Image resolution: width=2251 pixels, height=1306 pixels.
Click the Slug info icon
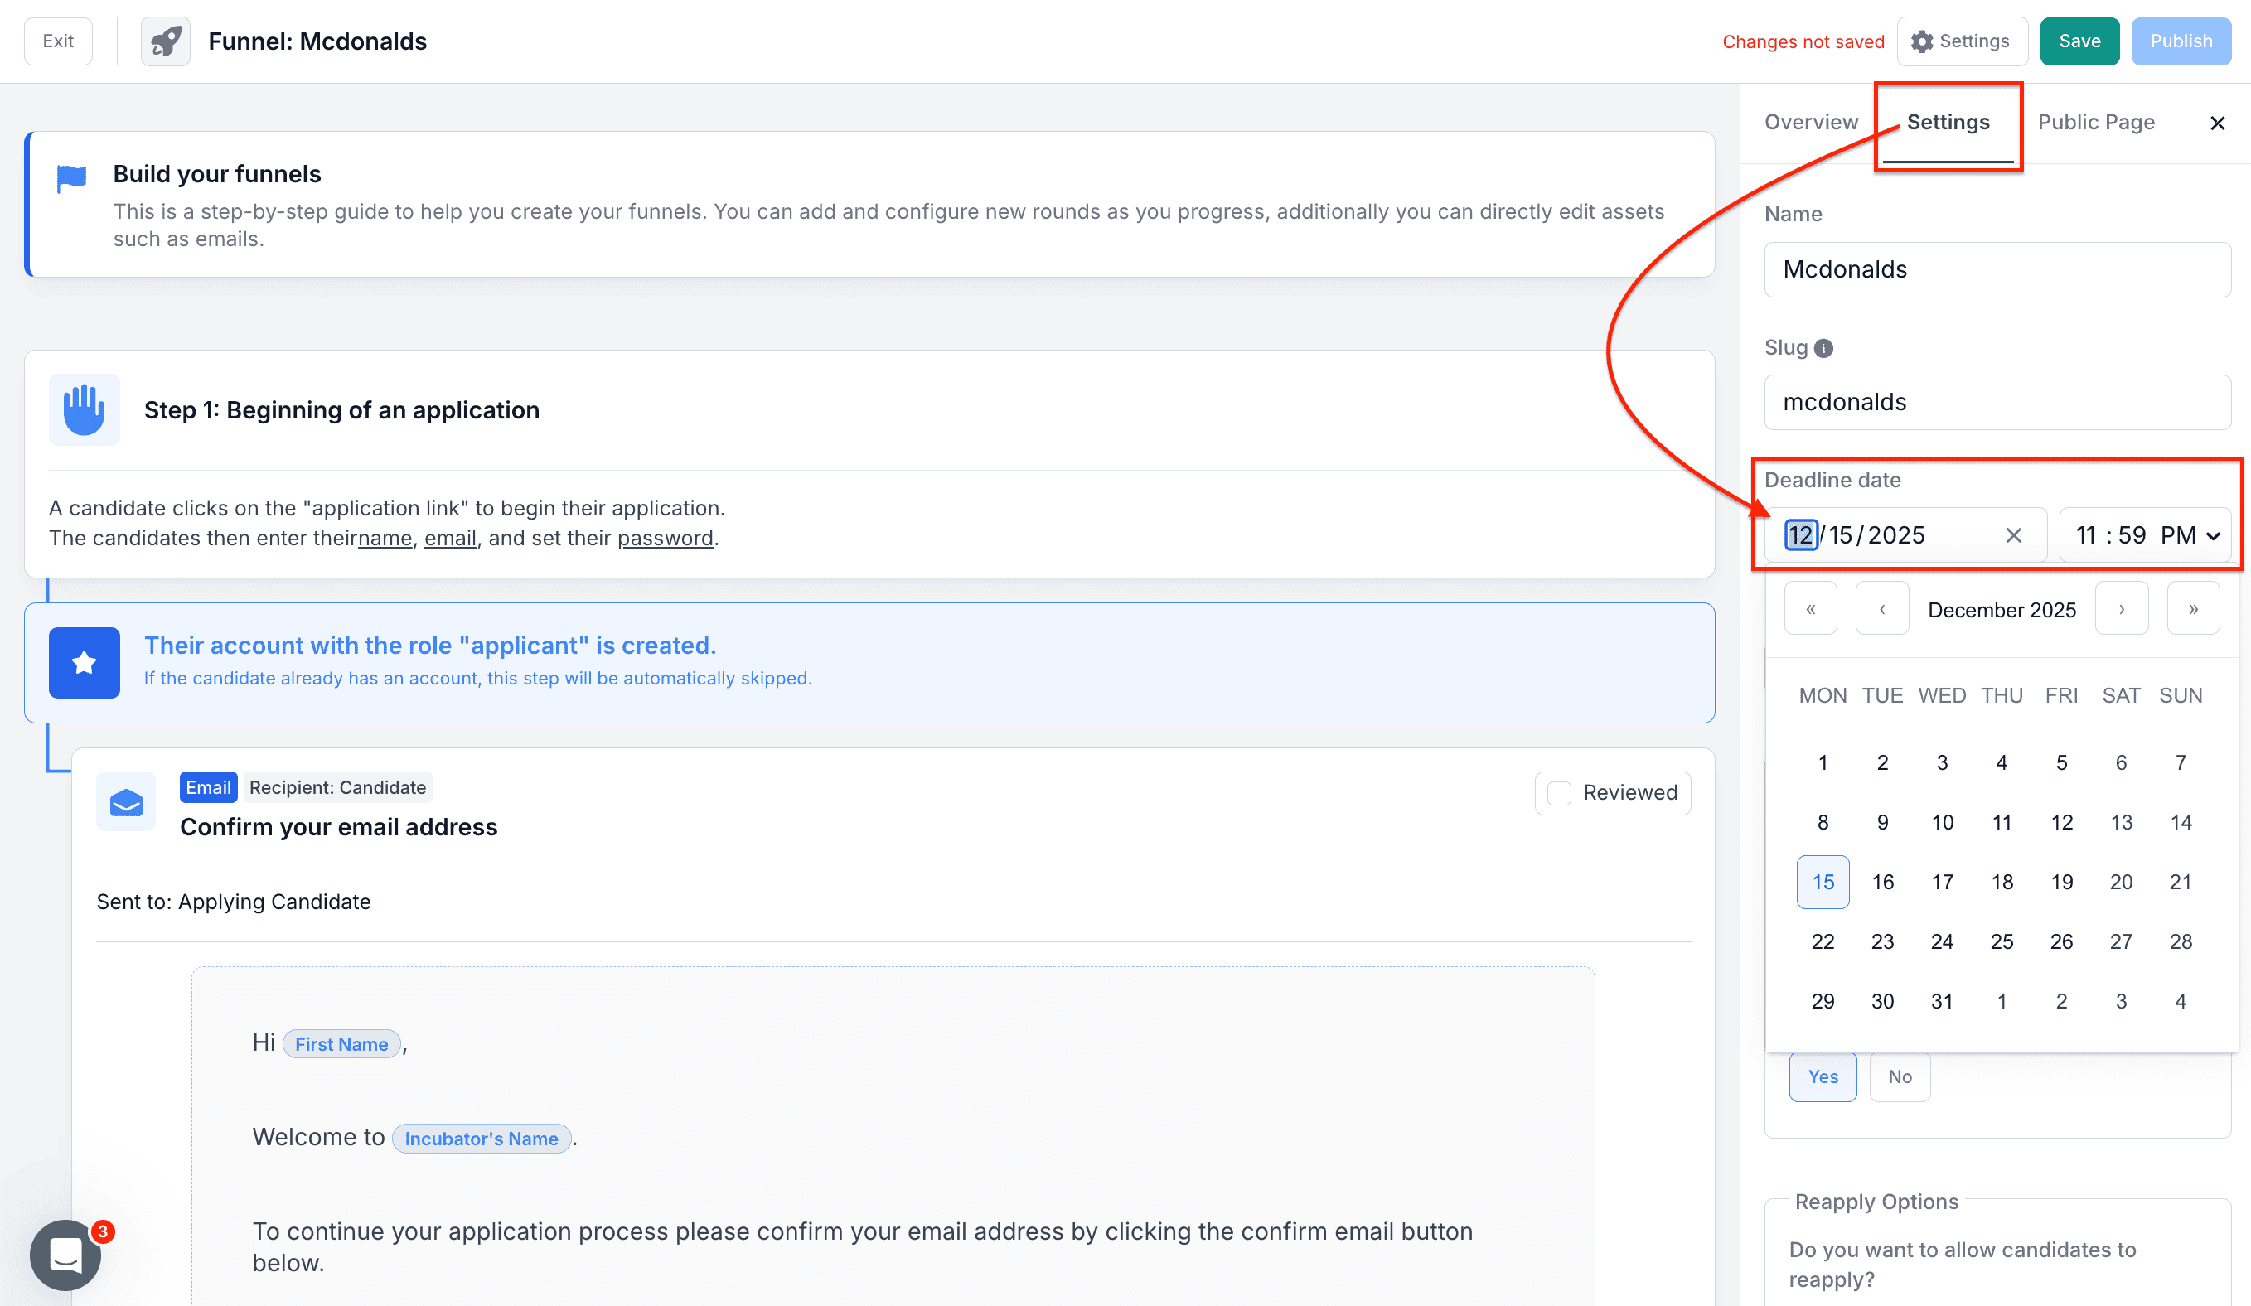click(x=1824, y=348)
